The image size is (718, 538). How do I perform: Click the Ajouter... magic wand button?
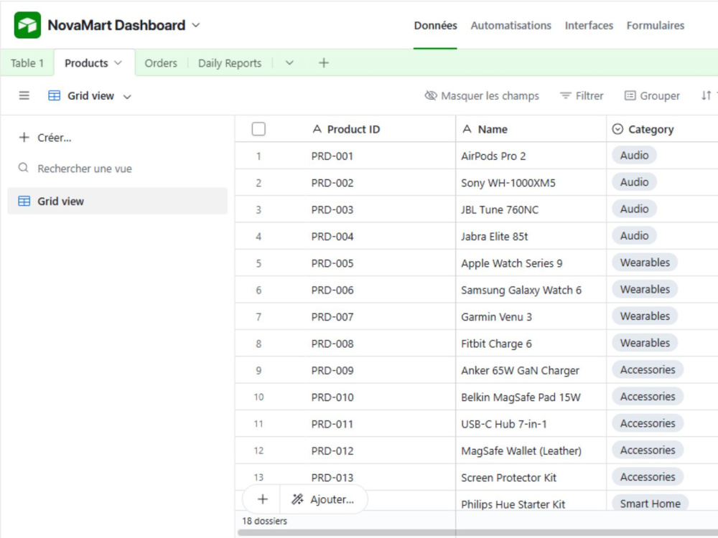(x=323, y=499)
